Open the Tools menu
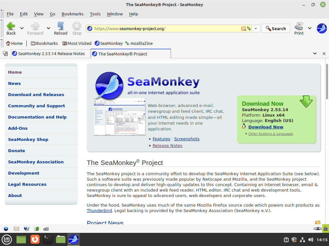This screenshot has height=246, width=329. 95,14
